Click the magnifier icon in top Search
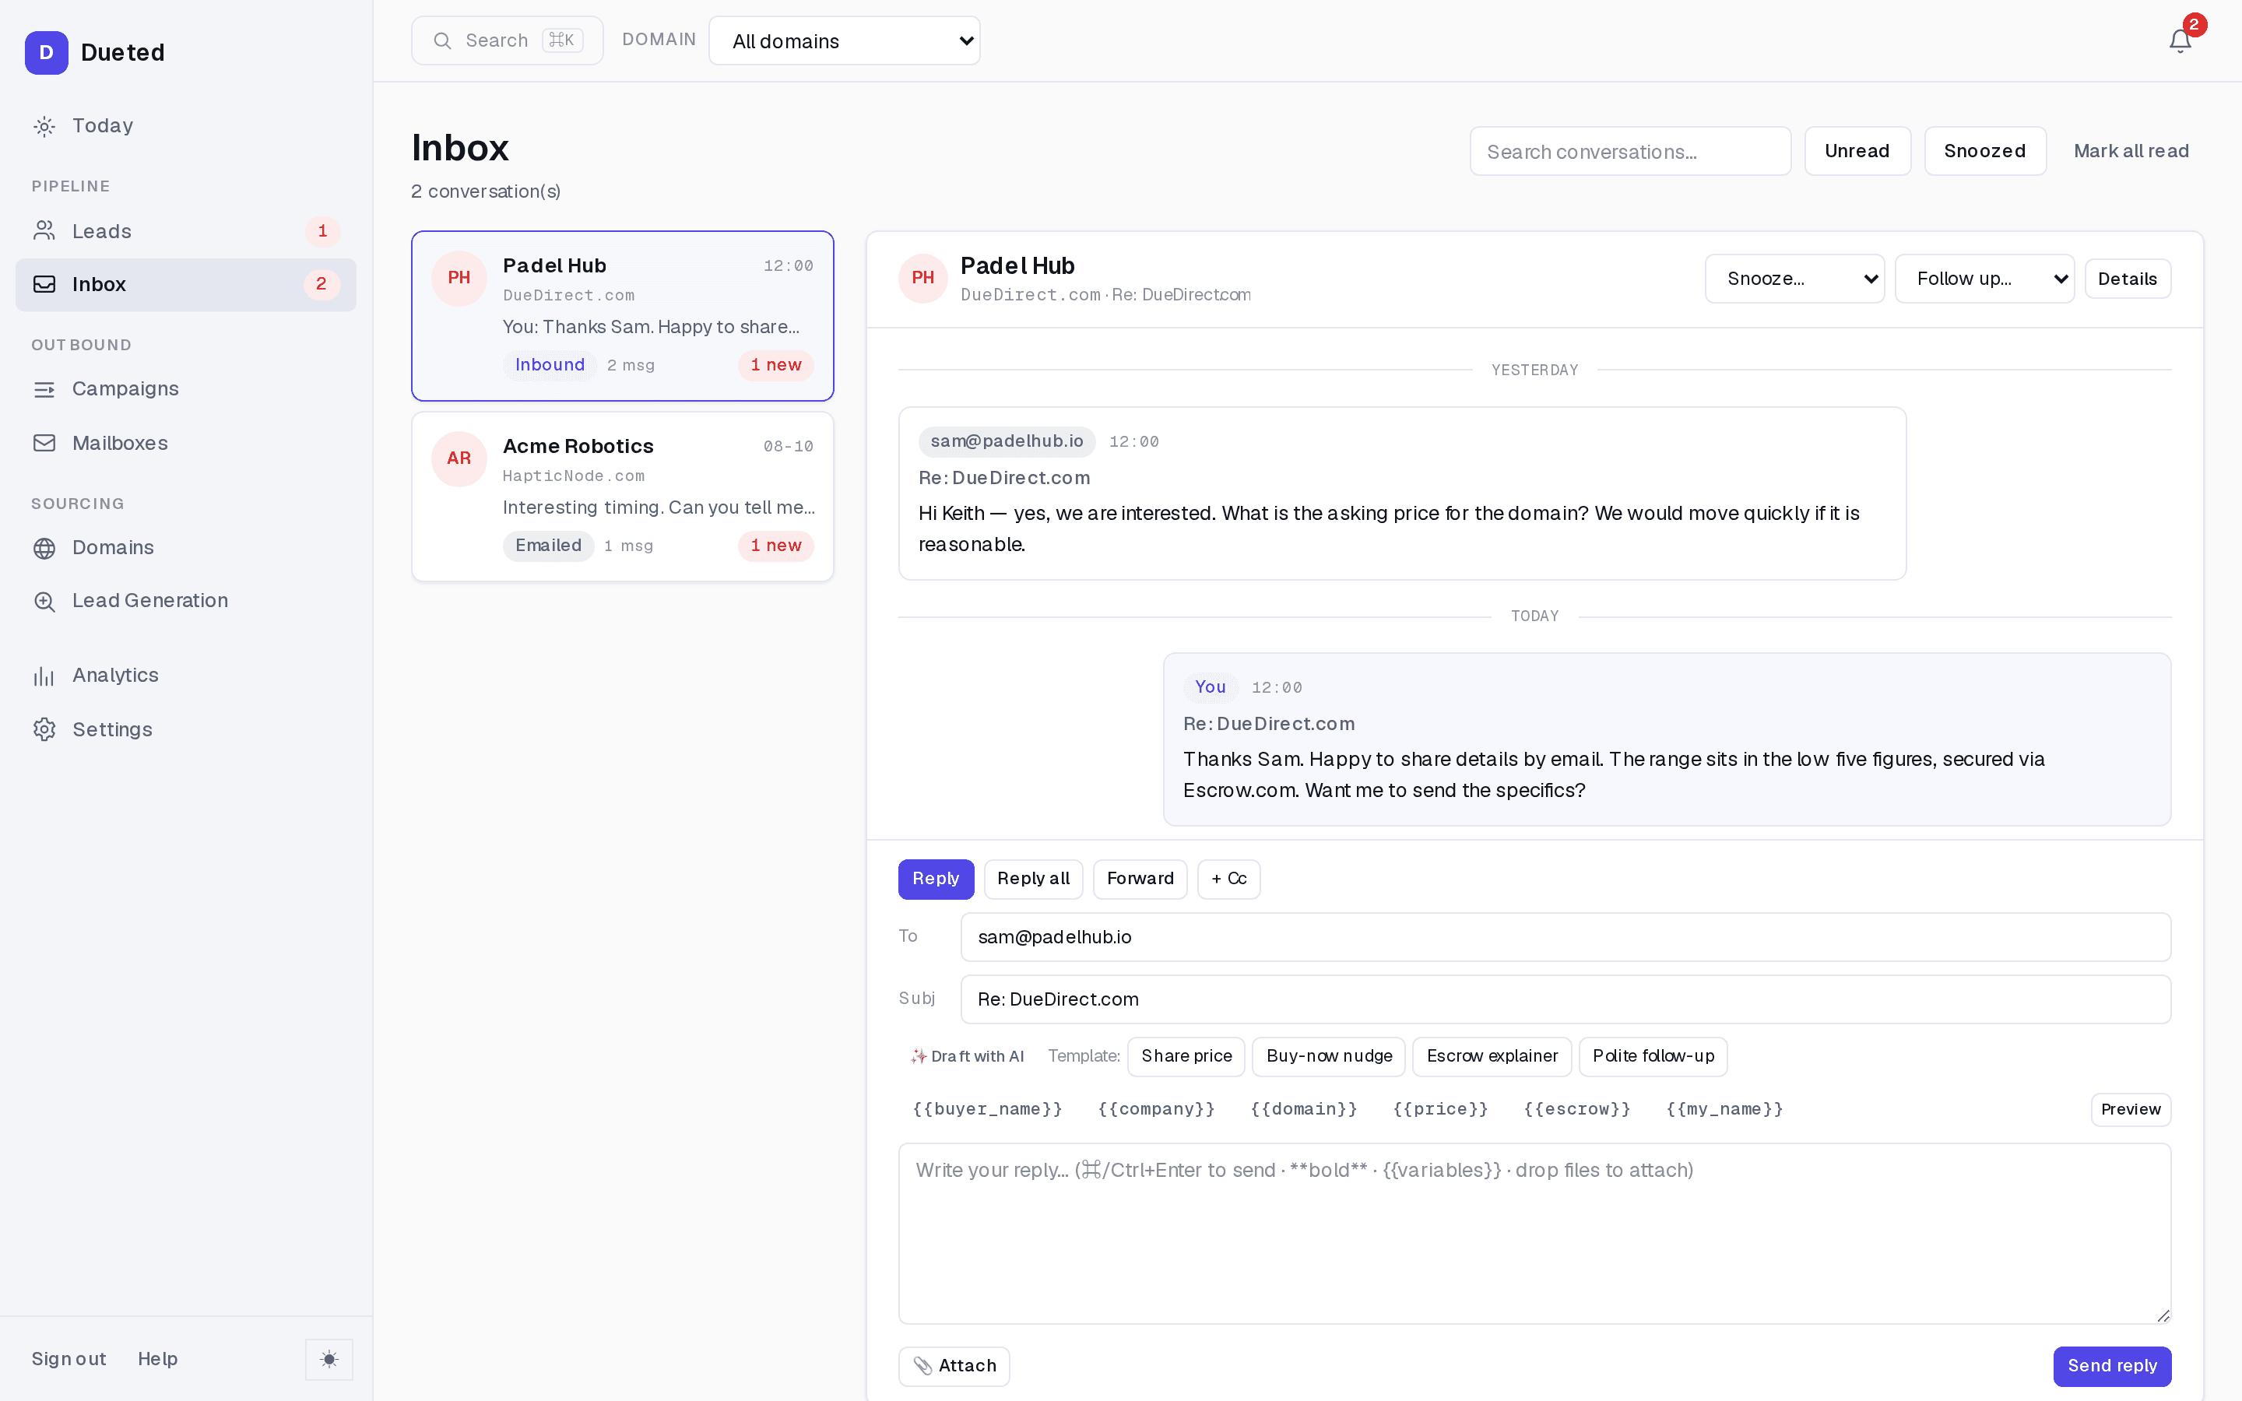Screen dimensions: 2242x1401 (443, 40)
